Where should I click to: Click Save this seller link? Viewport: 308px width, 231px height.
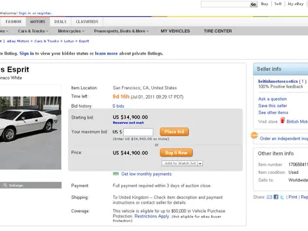coord(273,106)
